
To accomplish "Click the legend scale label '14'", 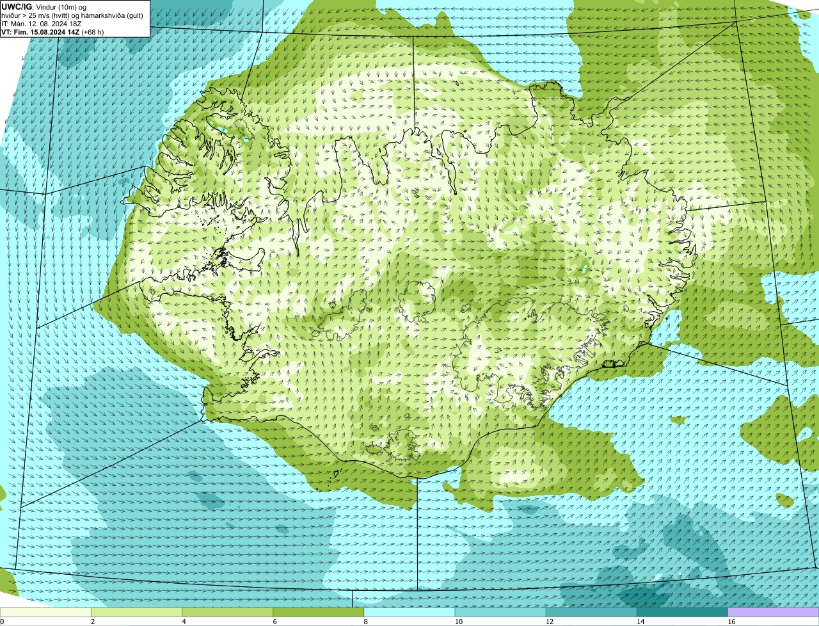I will [x=640, y=622].
